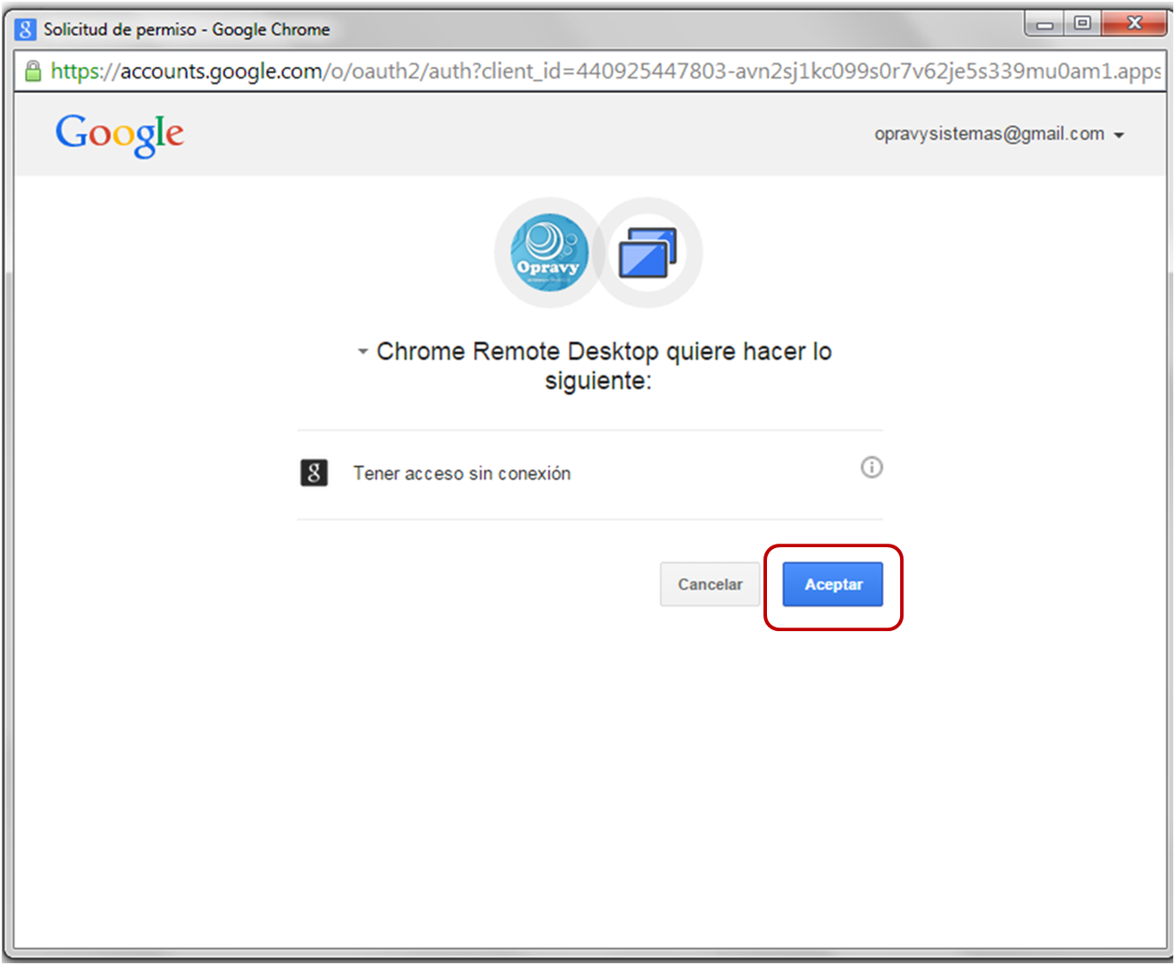1175x965 pixels.
Task: Click the Cancelar button
Action: 710,585
